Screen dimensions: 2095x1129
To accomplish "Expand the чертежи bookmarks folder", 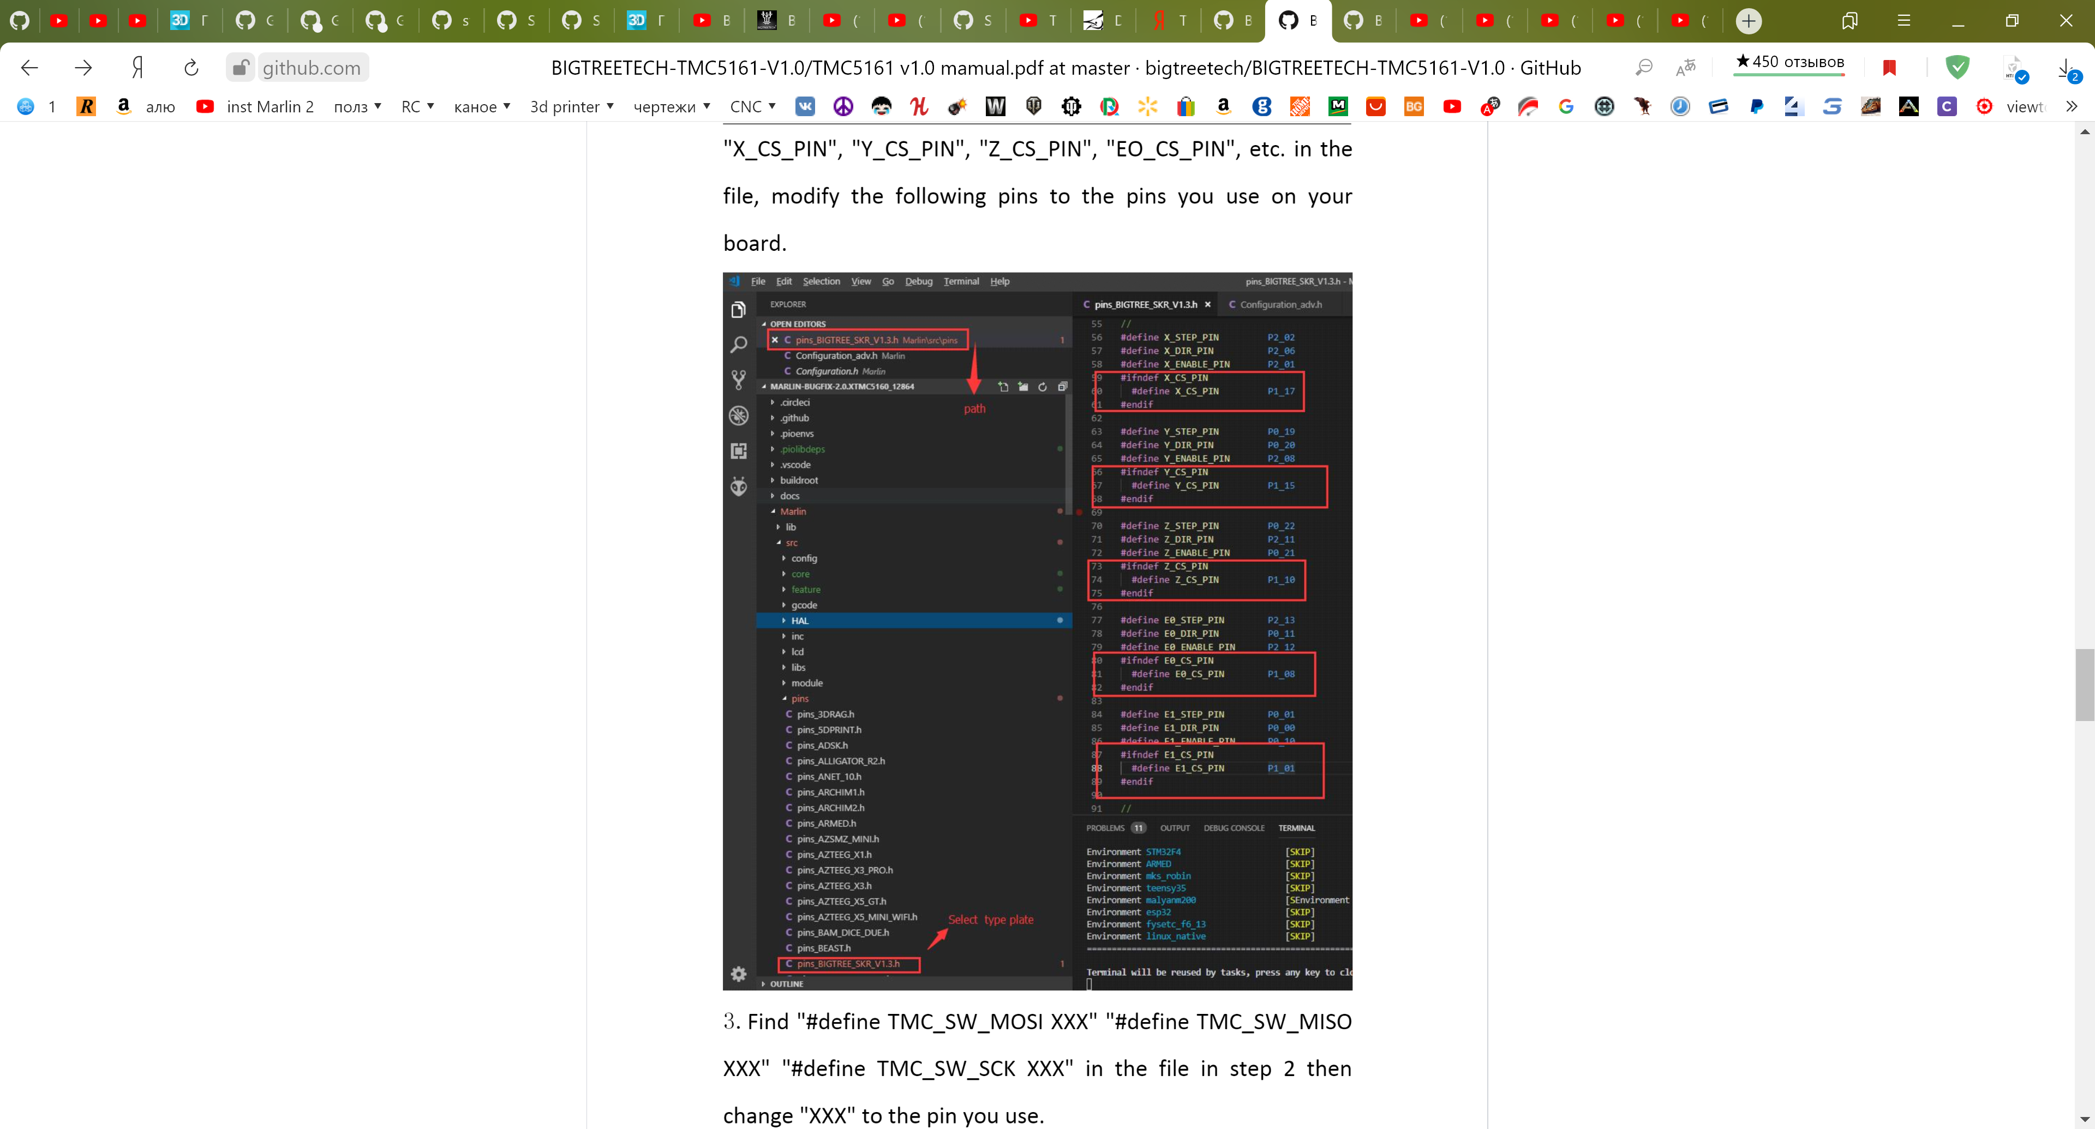I will click(x=673, y=106).
